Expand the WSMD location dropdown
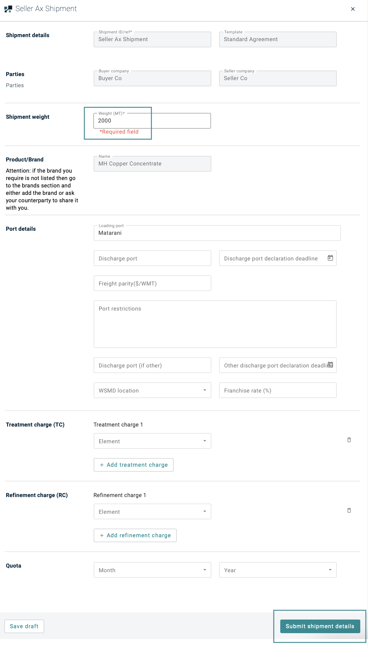This screenshot has height=648, width=368. (x=152, y=390)
